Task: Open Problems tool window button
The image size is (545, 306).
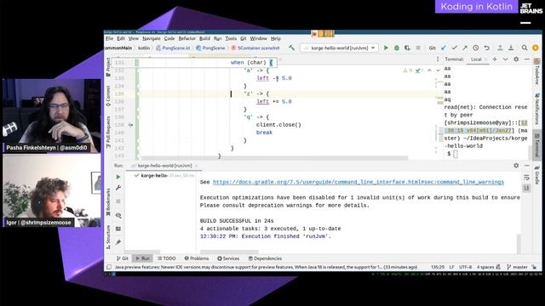Action: [197, 258]
